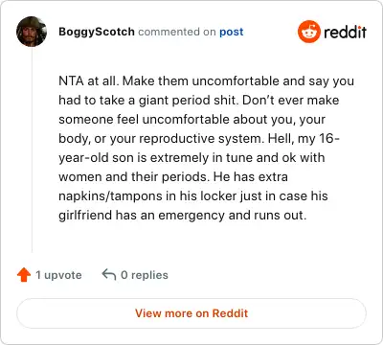Click the vertical thread line below avatar
This screenshot has width=383, height=345.
point(32,149)
